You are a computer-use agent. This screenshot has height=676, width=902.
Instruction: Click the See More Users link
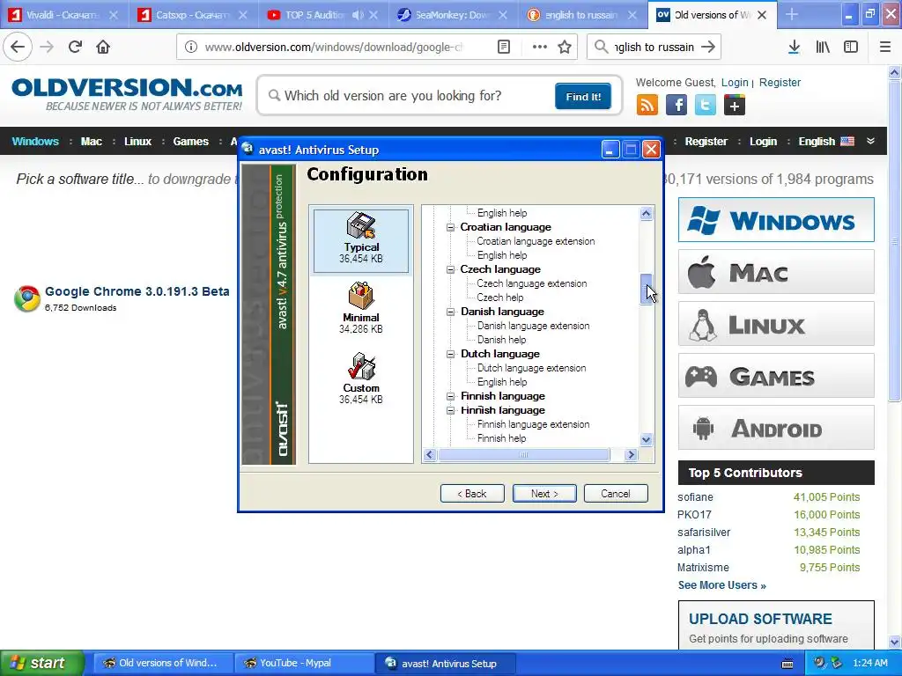pos(722,585)
